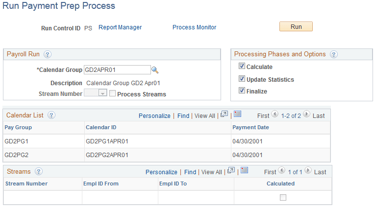
Task: Click Find in the Streams grid
Action: coord(190,172)
